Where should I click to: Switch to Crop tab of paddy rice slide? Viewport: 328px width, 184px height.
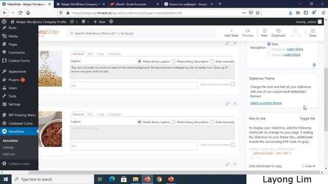pyautogui.click(x=100, y=54)
